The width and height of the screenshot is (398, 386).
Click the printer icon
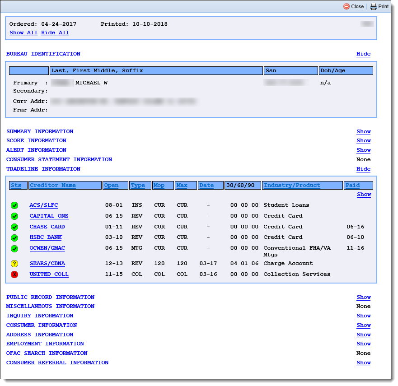point(373,6)
